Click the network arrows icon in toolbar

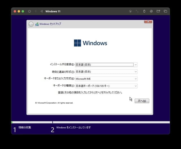click(137, 11)
